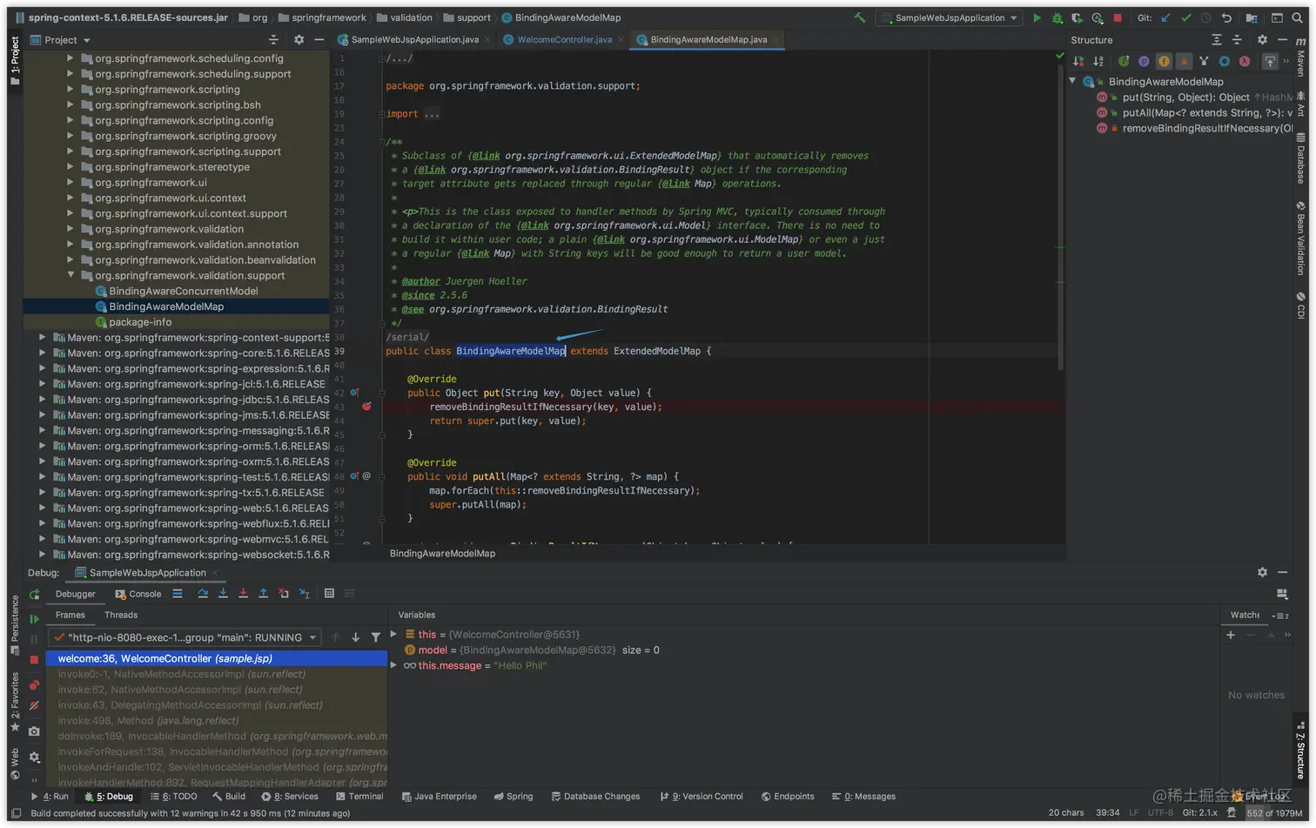1316x828 pixels.
Task: Start debugging with the bug icon
Action: 1057,17
